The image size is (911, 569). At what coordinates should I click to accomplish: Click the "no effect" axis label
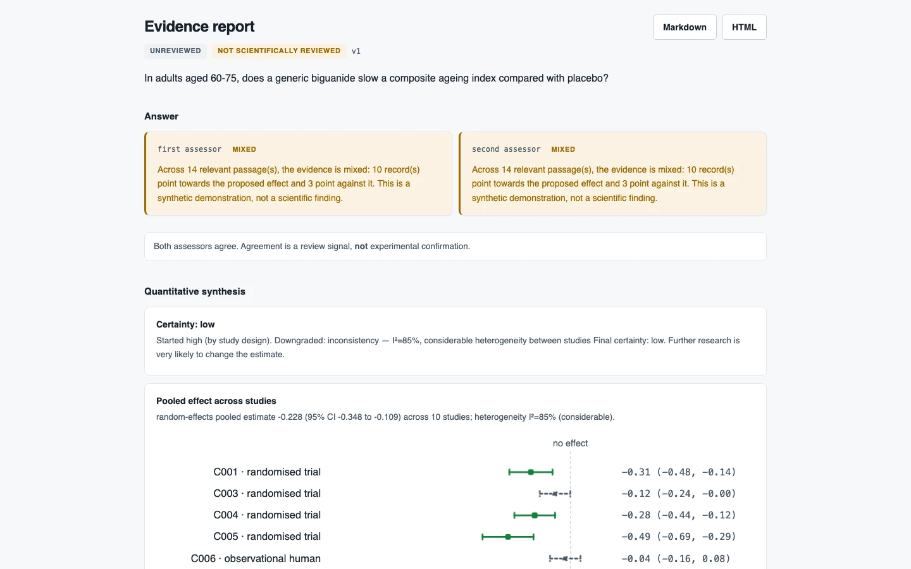click(570, 443)
